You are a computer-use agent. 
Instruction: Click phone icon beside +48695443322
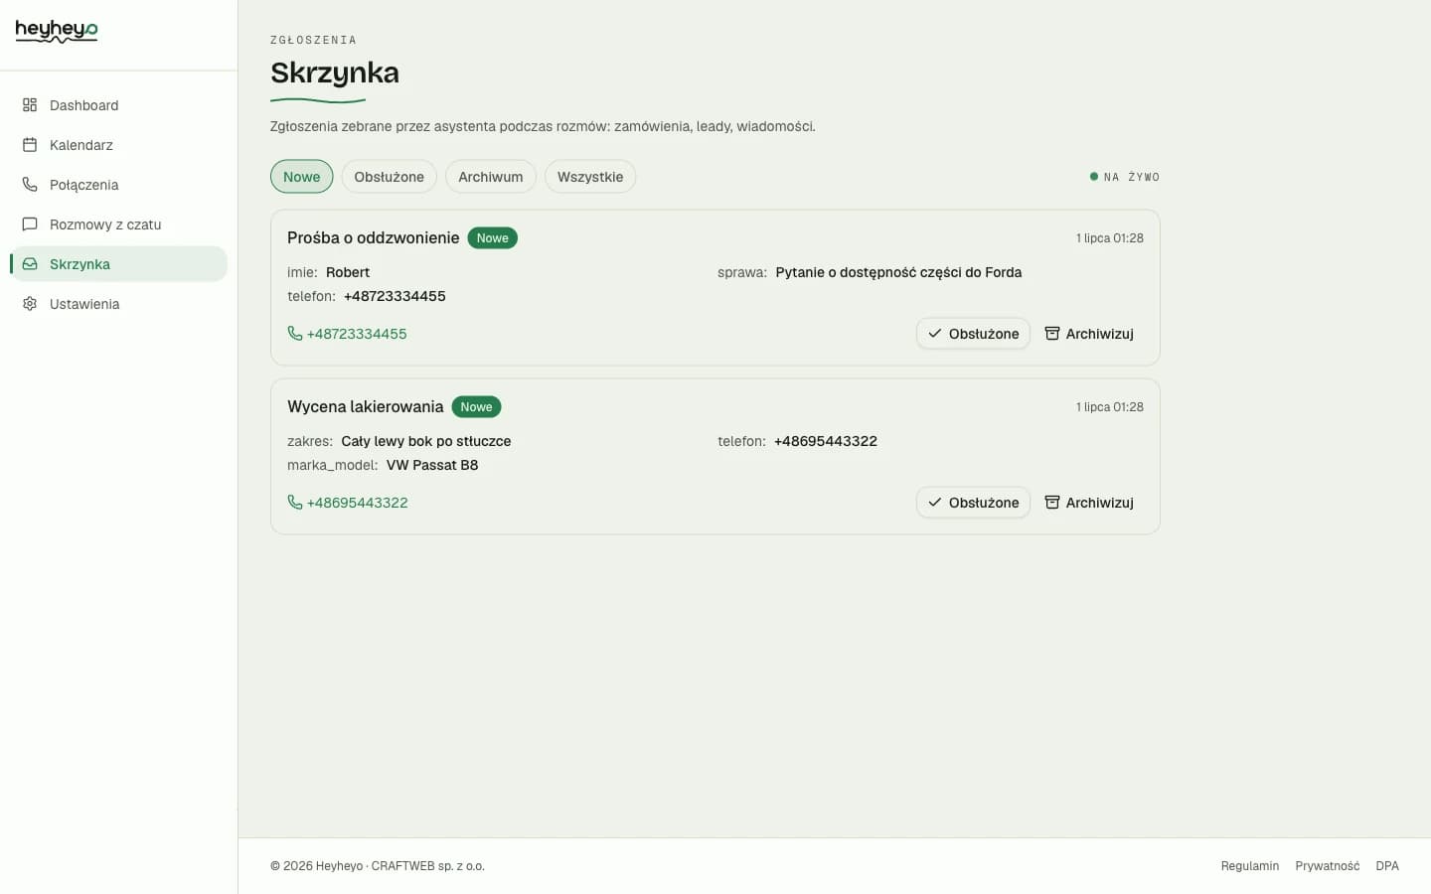(x=295, y=503)
